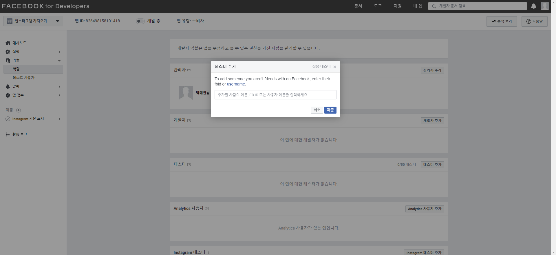Click the notifications bell icon in header
The height and width of the screenshot is (255, 556).
(534, 6)
